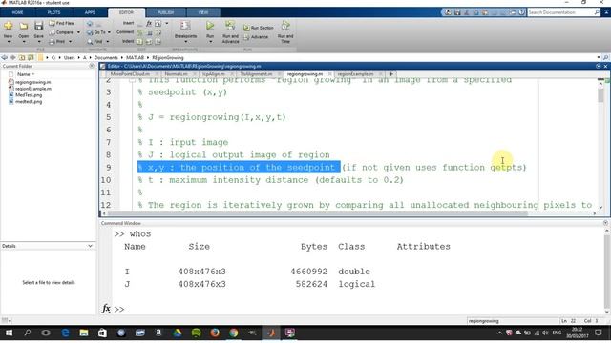
Task: Click the smart indent icon
Action: [x=140, y=41]
